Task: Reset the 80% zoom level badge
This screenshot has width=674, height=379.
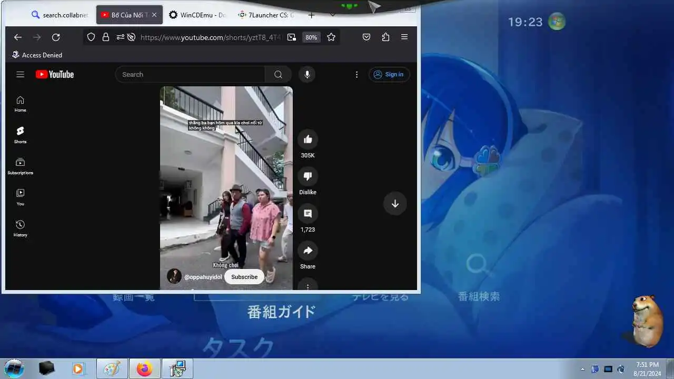Action: (311, 37)
